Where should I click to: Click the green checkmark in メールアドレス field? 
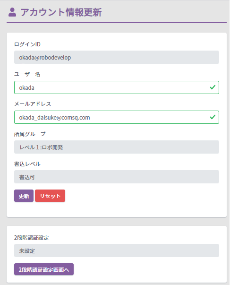click(x=213, y=117)
